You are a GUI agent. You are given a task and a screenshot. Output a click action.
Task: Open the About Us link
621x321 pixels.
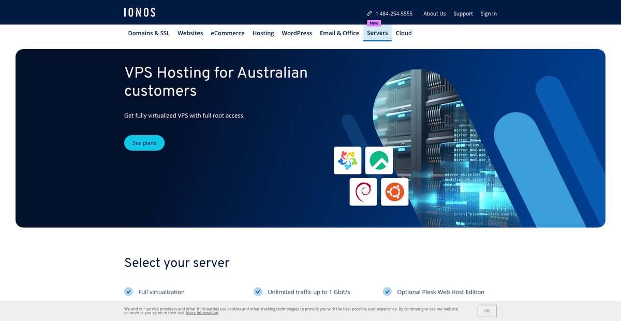click(435, 14)
